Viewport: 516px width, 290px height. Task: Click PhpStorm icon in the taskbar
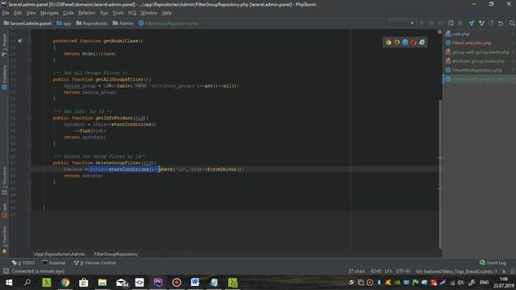pos(158,283)
